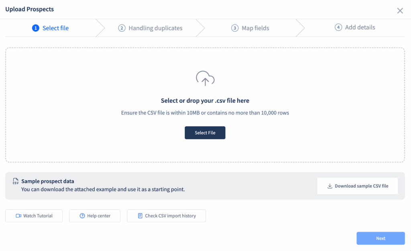Jump to the Add details step
Viewport: 411px width, 251px height.
pos(355,27)
